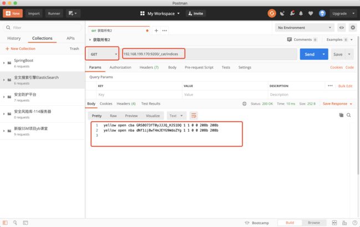Toggle the sidebar icon in the status bar

tap(5, 223)
